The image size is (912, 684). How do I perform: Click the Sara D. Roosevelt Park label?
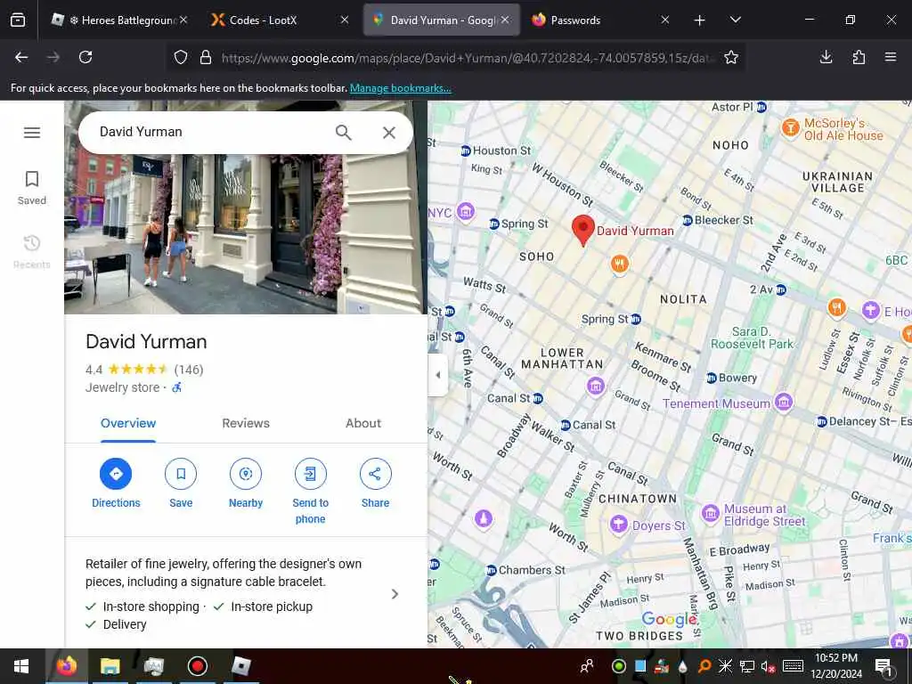coord(752,338)
